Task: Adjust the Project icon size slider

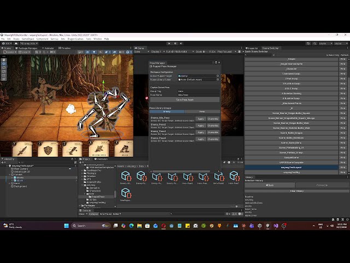Action: click(x=236, y=206)
